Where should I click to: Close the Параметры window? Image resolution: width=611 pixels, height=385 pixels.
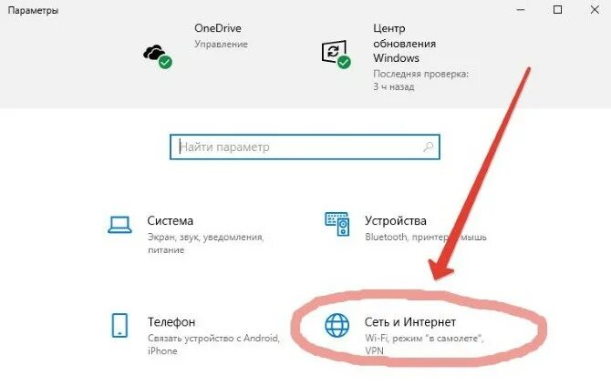pyautogui.click(x=595, y=10)
